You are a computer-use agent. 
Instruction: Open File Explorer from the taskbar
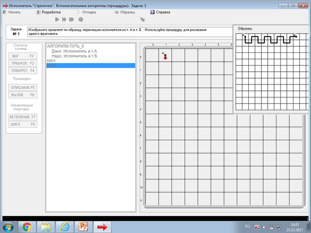coord(46,227)
